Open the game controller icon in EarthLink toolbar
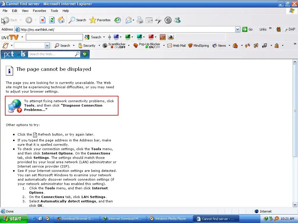The image size is (298, 223). [248, 46]
